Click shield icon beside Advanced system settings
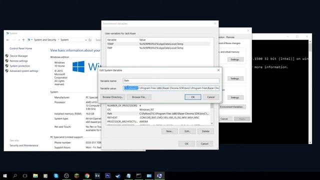Viewport: 320px width, 180px height. coord(6,71)
